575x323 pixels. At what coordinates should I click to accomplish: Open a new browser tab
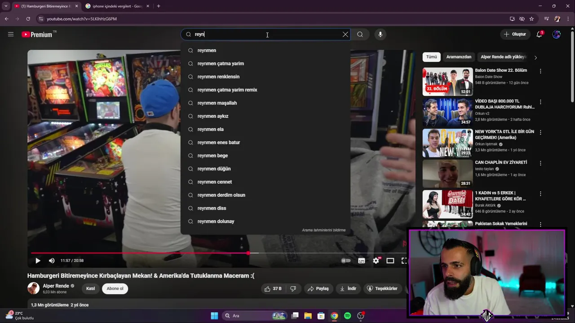tap(159, 6)
